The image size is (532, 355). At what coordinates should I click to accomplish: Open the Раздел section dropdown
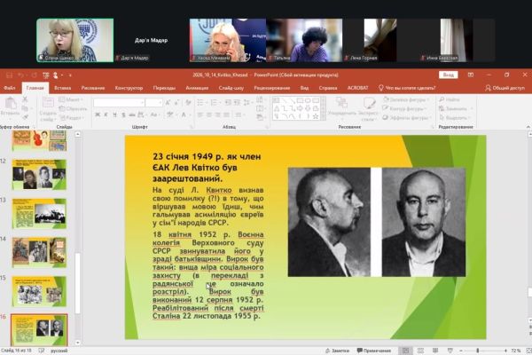(x=72, y=117)
